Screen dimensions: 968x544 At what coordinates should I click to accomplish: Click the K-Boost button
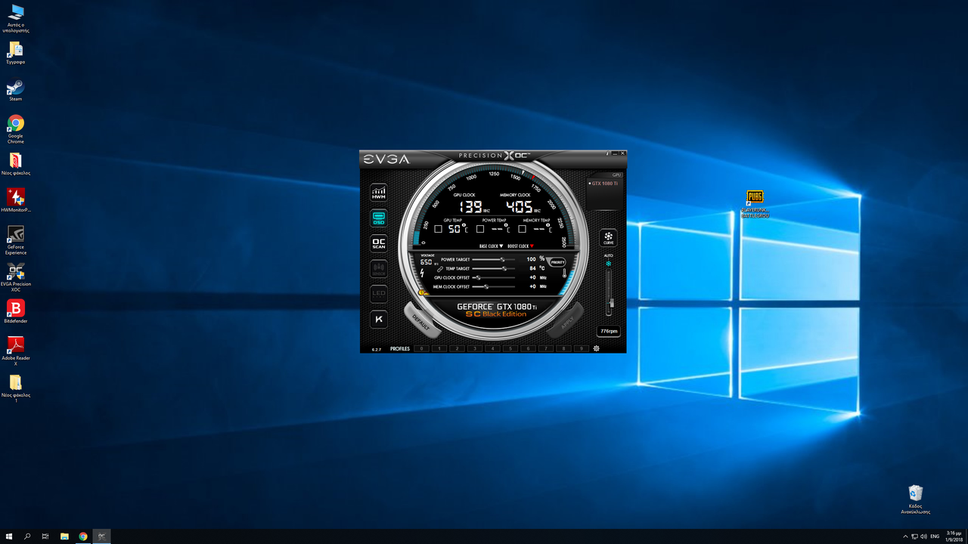(379, 319)
